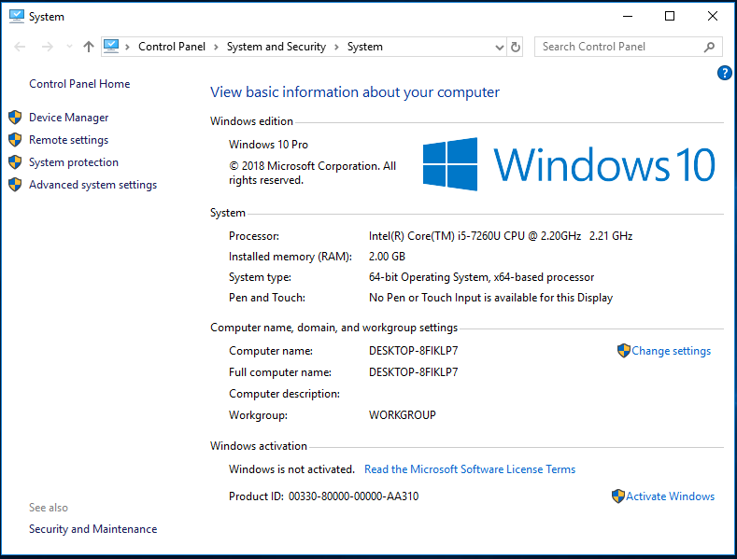Click View basic information heading

coord(355,92)
